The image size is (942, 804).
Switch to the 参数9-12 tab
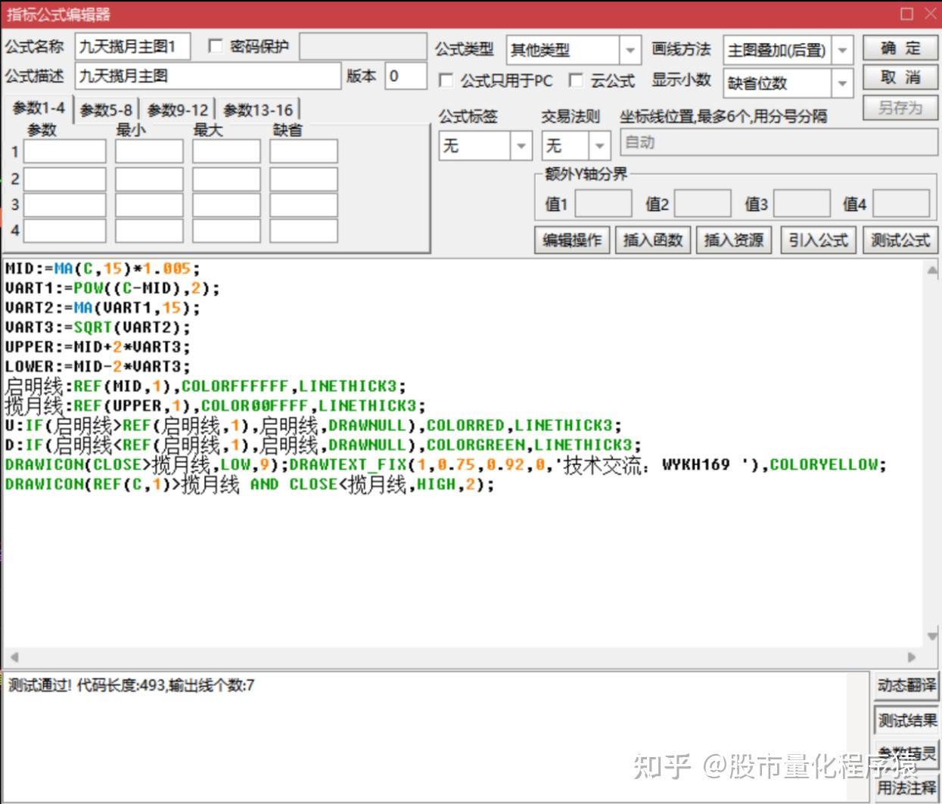pyautogui.click(x=178, y=110)
